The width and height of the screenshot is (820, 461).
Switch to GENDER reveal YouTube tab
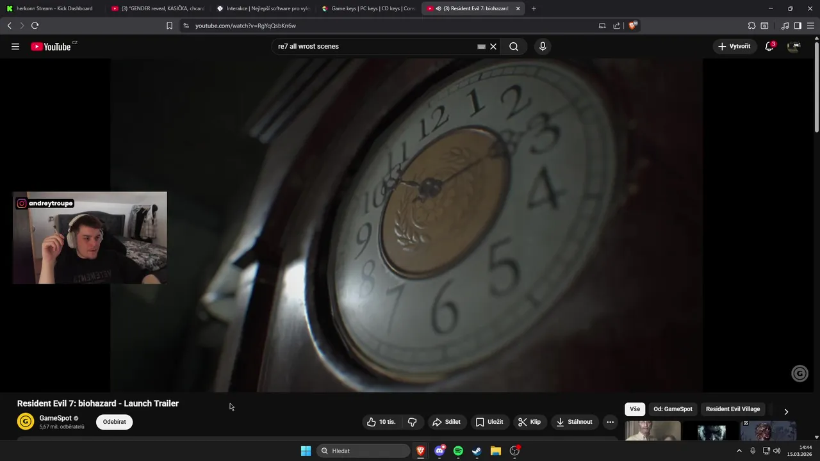158,8
